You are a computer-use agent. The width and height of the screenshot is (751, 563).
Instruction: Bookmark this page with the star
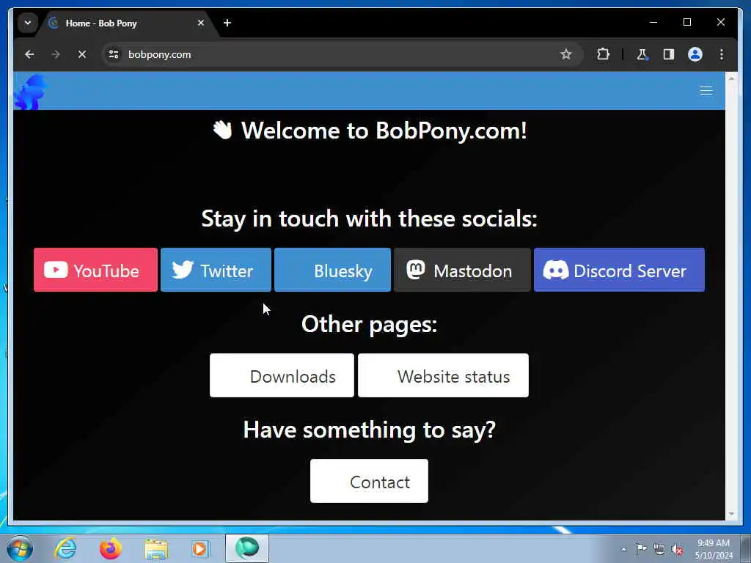click(565, 54)
